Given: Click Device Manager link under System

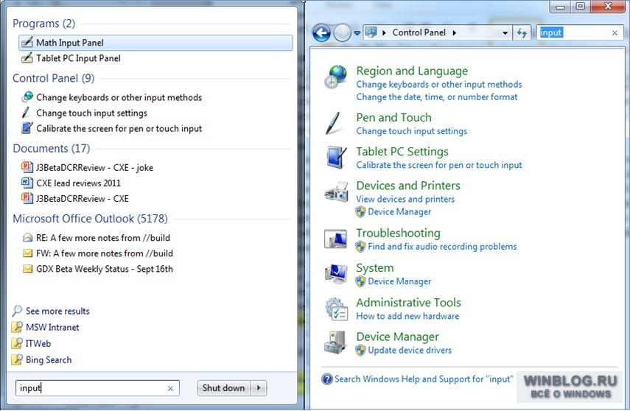Looking at the screenshot, I should pos(399,281).
